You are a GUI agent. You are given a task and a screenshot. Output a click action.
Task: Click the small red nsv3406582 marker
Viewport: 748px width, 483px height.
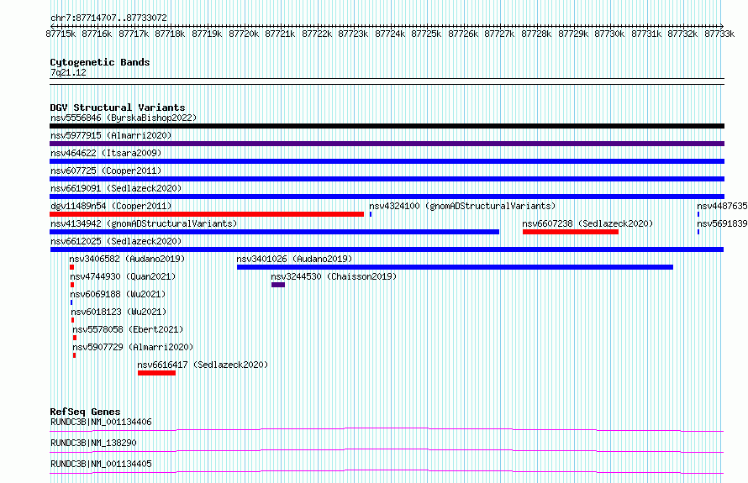pos(72,267)
